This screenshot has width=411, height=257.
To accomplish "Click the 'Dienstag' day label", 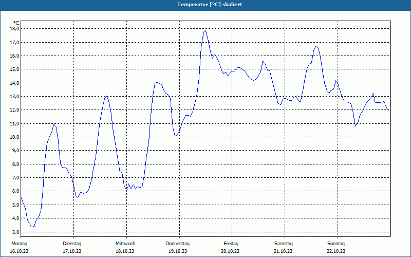I will tap(72, 244).
